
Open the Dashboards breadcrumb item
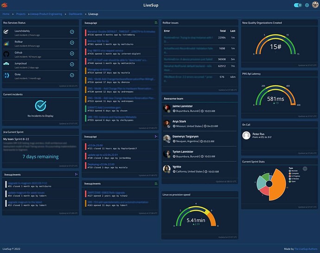click(x=76, y=14)
